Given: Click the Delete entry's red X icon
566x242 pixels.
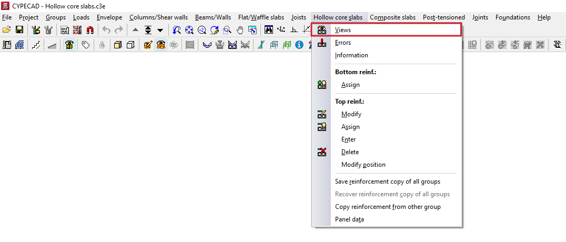Looking at the screenshot, I should click(321, 152).
